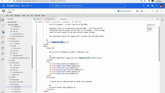Open the notifications bell
Viewport: 165px width, 93px height.
click(x=148, y=6)
